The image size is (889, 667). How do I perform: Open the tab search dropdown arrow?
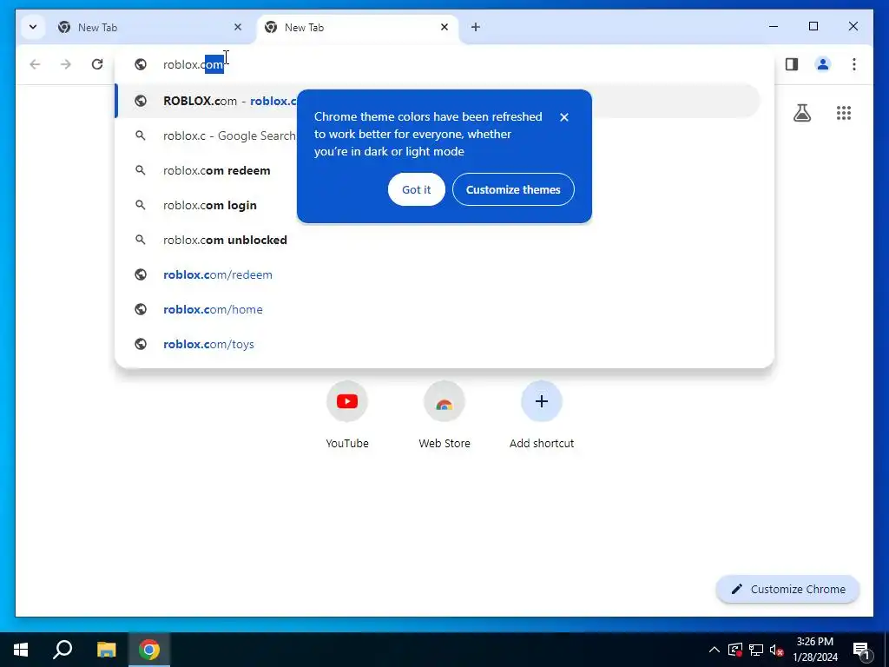33,27
